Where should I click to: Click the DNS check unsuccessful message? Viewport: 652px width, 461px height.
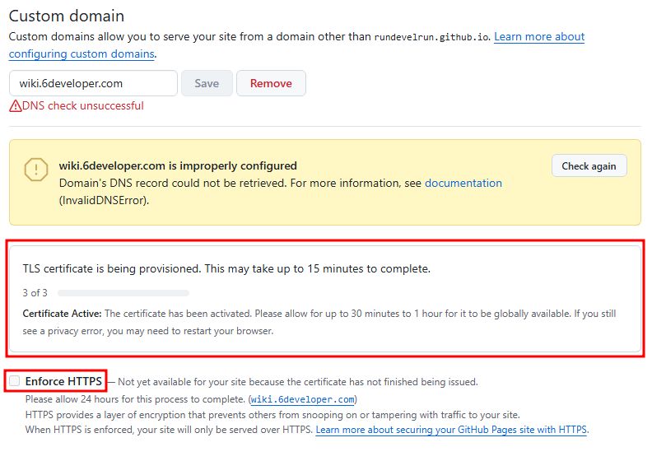coord(83,106)
